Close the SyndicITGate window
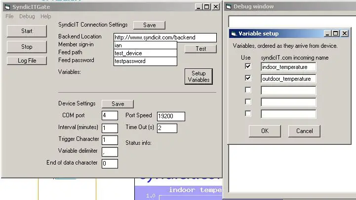 [216, 7]
